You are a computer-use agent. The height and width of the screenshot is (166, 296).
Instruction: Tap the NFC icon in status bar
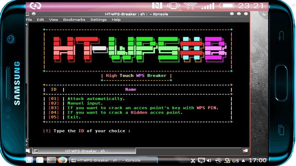pos(157,6)
